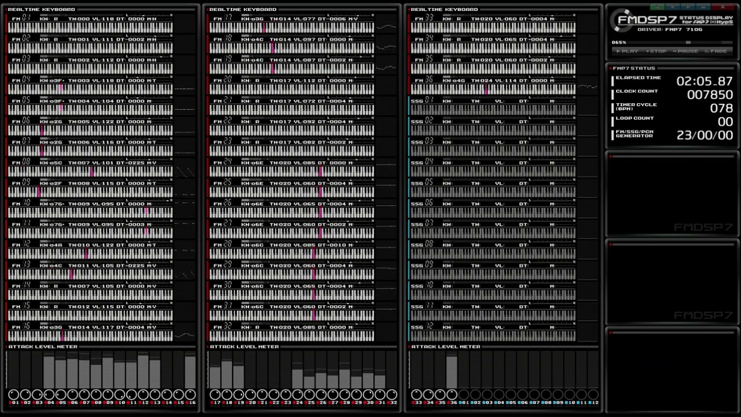Click the pan knob for channel 17
Viewport: 741px width, 417px height.
tap(215, 394)
